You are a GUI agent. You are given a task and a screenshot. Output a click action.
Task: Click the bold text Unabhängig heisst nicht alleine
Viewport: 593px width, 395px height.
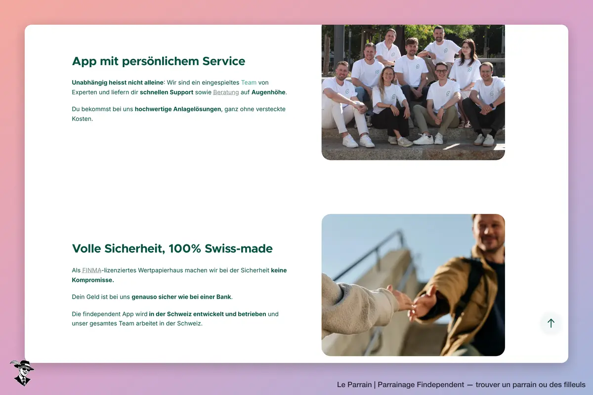click(x=118, y=82)
